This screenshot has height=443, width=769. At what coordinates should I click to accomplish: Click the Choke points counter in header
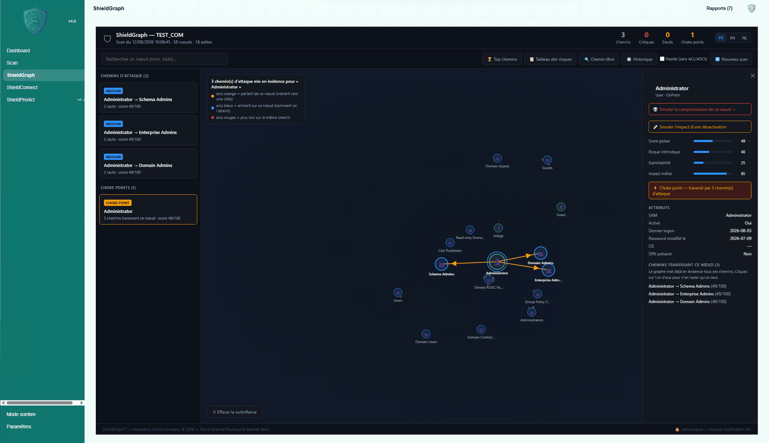pyautogui.click(x=692, y=38)
